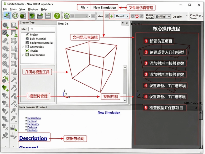Click the Contacts bullet link
205x154 pixels.
coord(32,130)
